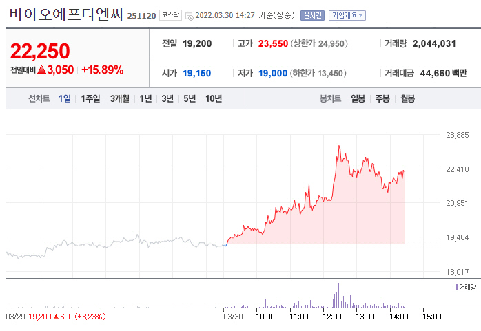Screen dimensions: 481x331
Task: Click the 거래량 legend marker icon
Action: pyautogui.click(x=456, y=286)
